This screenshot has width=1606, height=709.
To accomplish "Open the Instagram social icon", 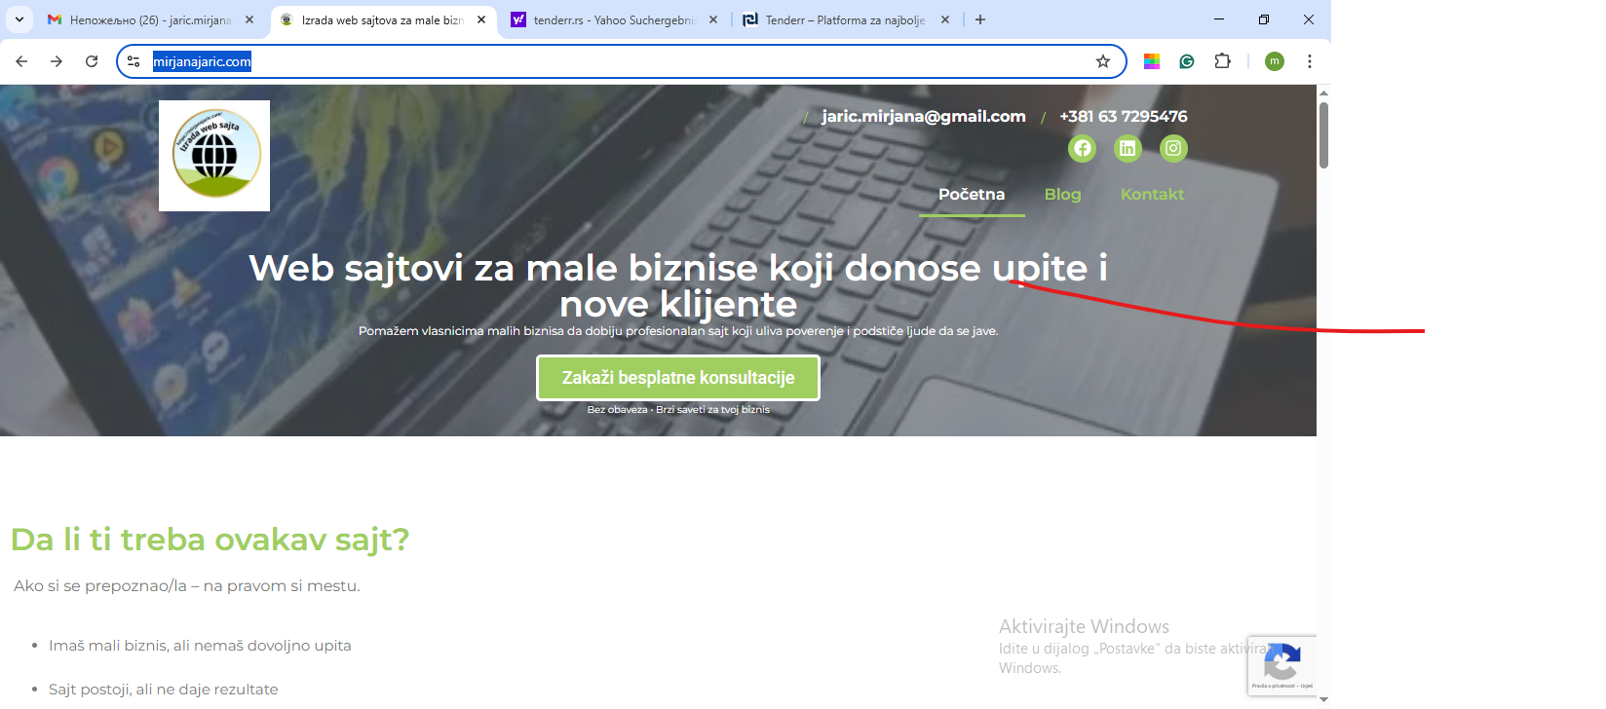I will [x=1173, y=148].
